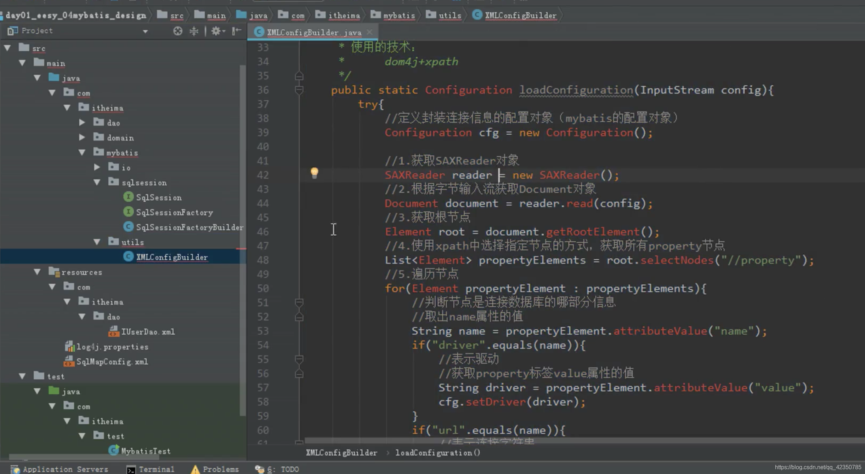Expand the io package
The height and width of the screenshot is (474, 865).
click(97, 167)
